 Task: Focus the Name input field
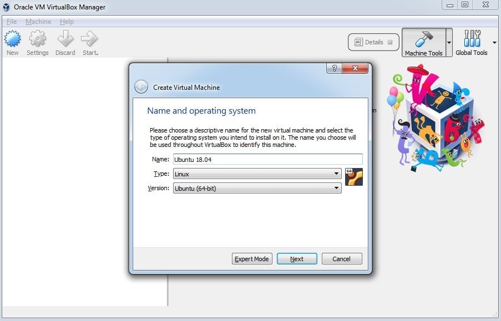[x=268, y=159]
